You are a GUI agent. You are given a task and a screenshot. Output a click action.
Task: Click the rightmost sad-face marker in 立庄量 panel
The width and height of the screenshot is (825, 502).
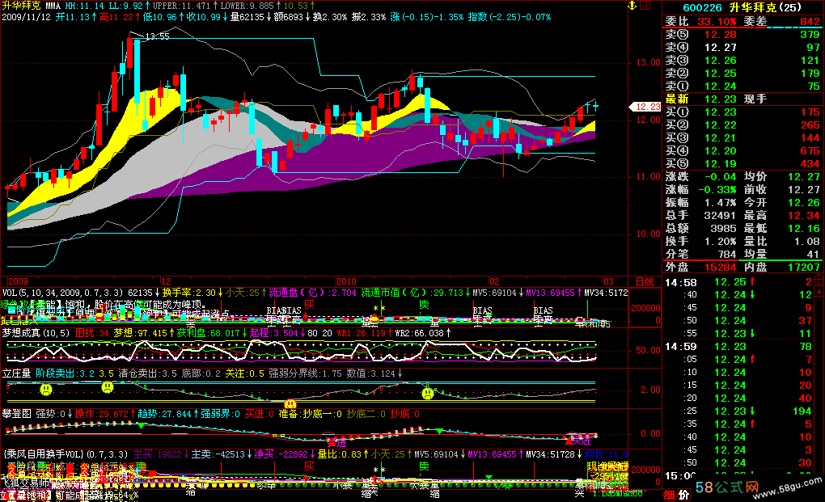coord(428,393)
